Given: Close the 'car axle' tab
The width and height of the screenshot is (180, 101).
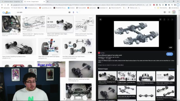Looking at the screenshot, I should pos(44,2).
